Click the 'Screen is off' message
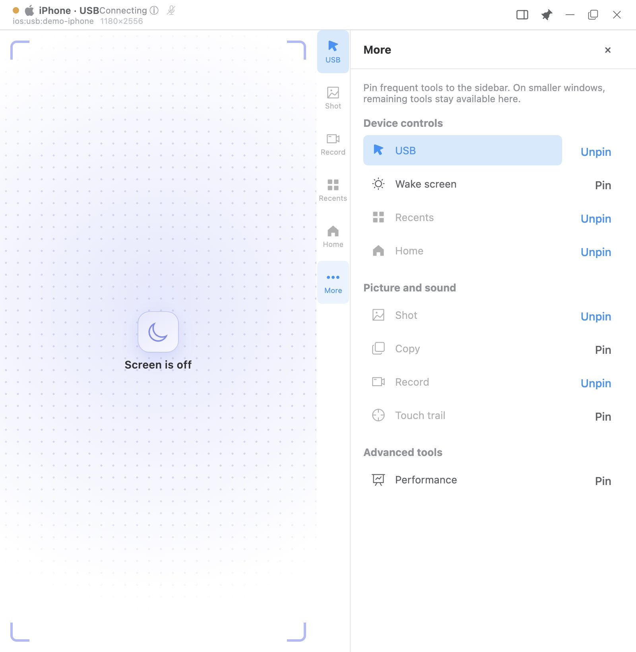The image size is (636, 652). click(158, 365)
